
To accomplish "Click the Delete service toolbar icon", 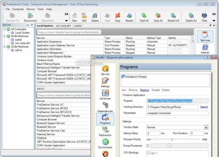I will 95,16.
